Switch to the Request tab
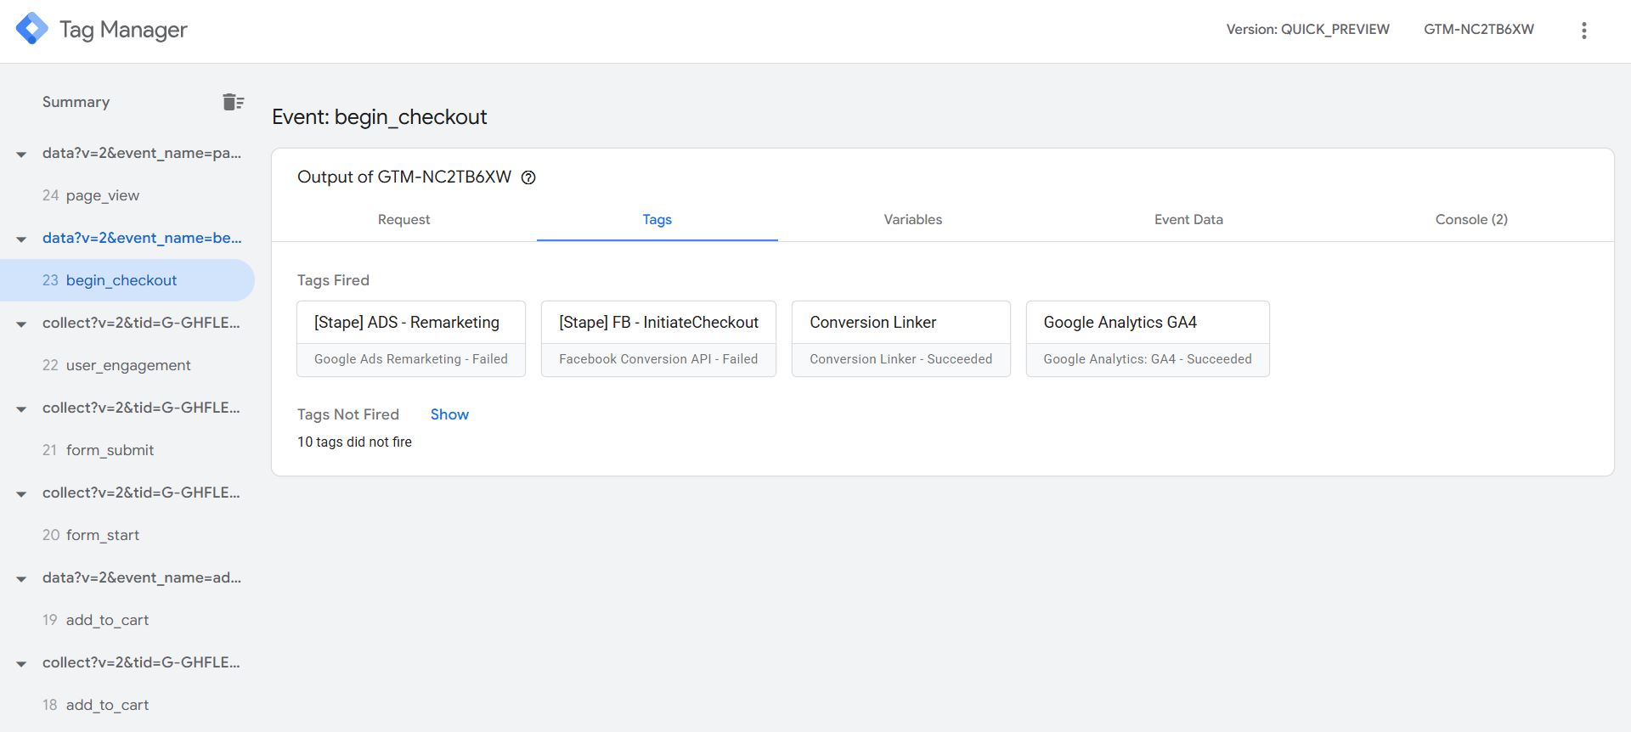1631x732 pixels. (404, 219)
